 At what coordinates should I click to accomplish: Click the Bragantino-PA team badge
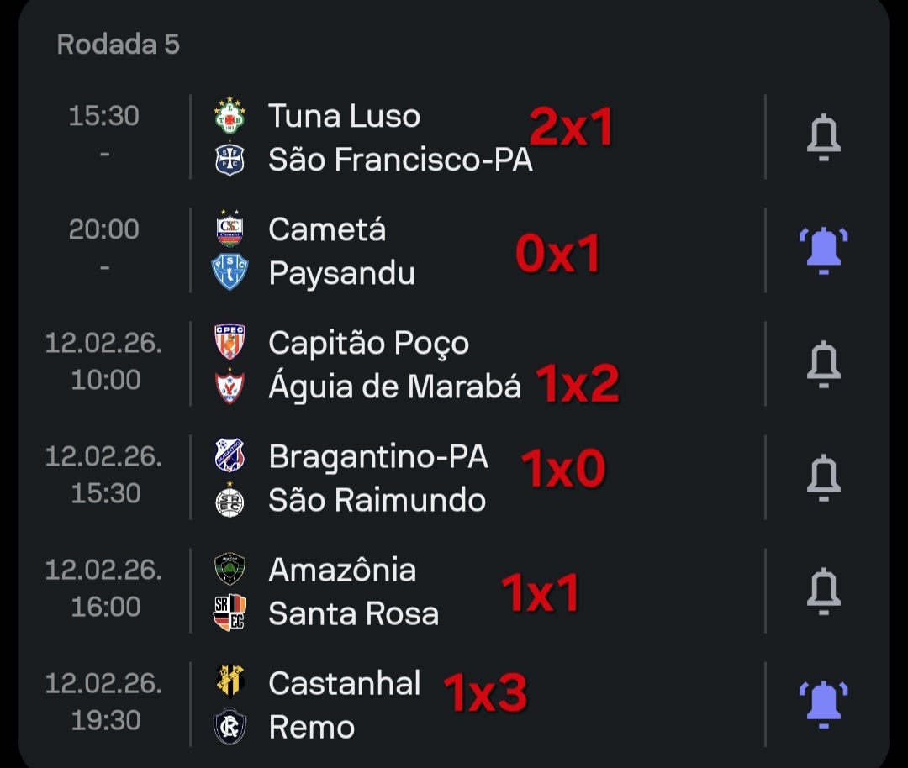230,455
